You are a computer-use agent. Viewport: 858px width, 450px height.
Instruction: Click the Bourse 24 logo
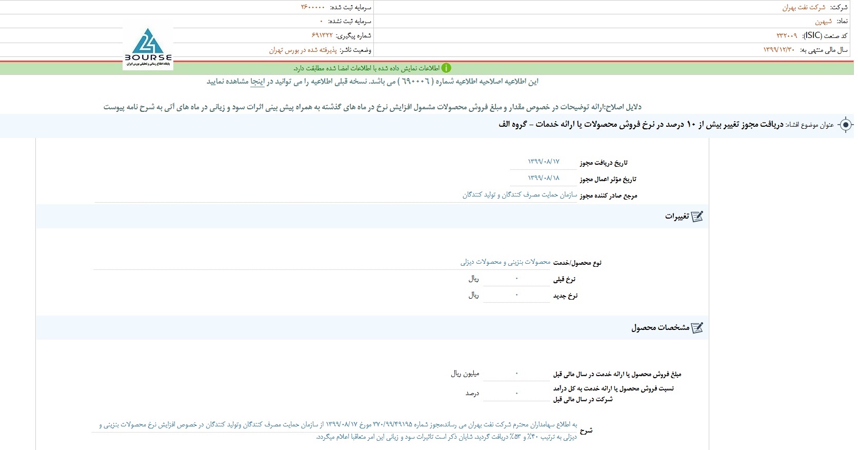[148, 47]
